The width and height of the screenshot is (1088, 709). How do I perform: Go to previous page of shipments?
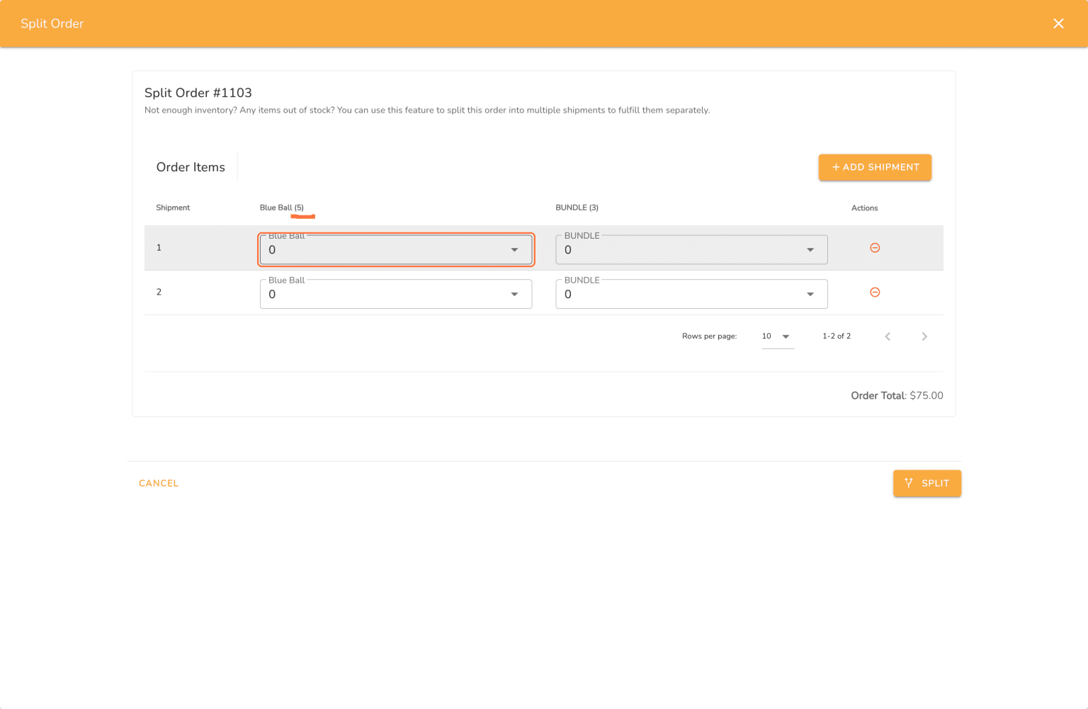[888, 336]
